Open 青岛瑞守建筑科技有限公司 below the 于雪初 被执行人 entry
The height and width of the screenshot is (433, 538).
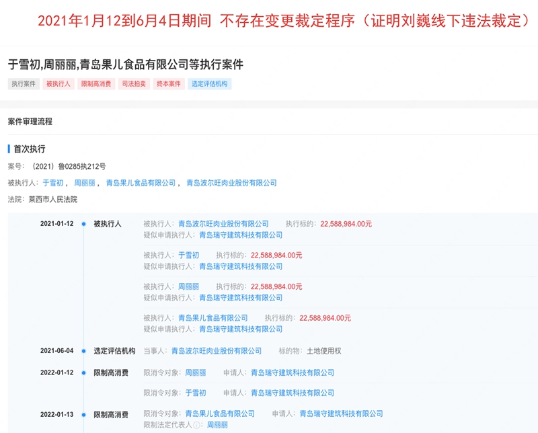coord(241,266)
